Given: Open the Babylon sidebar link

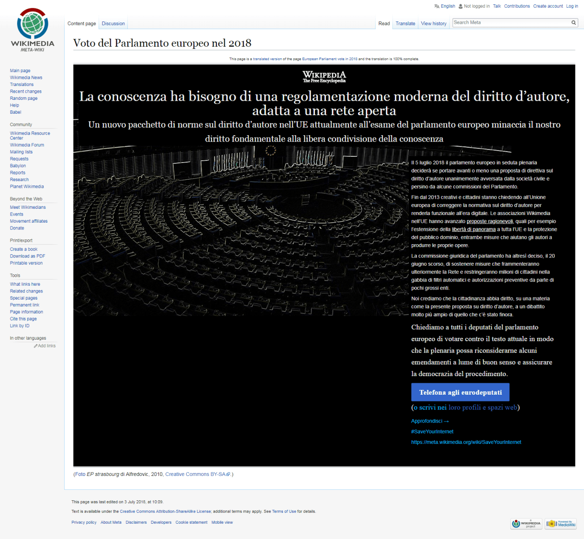Looking at the screenshot, I should (18, 166).
